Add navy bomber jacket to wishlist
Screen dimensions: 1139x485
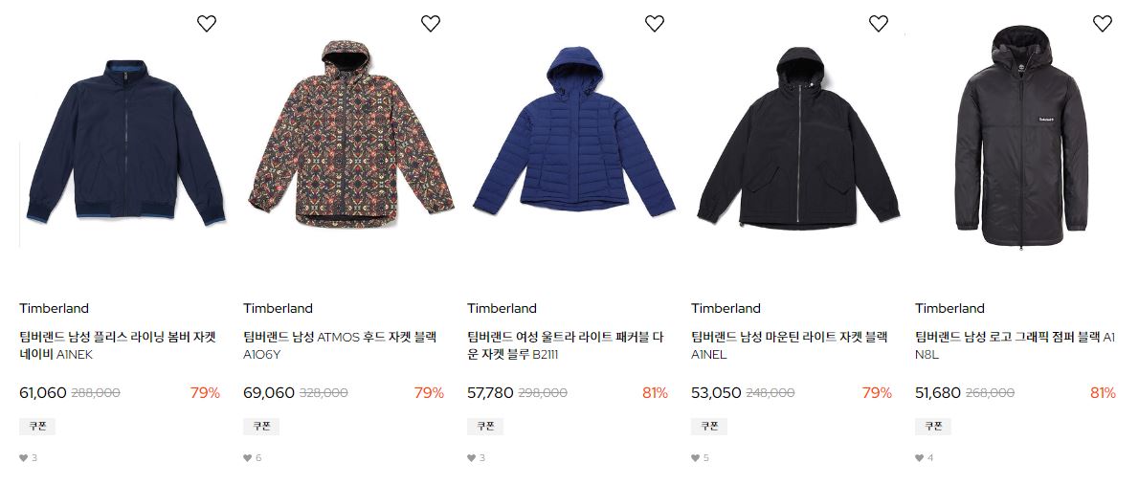[207, 23]
